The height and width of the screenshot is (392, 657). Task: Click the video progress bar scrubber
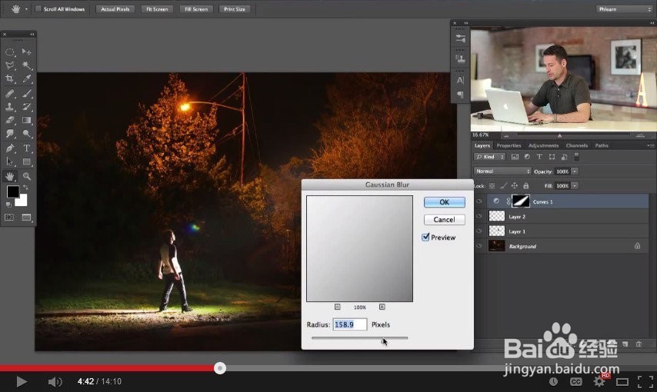click(x=220, y=368)
